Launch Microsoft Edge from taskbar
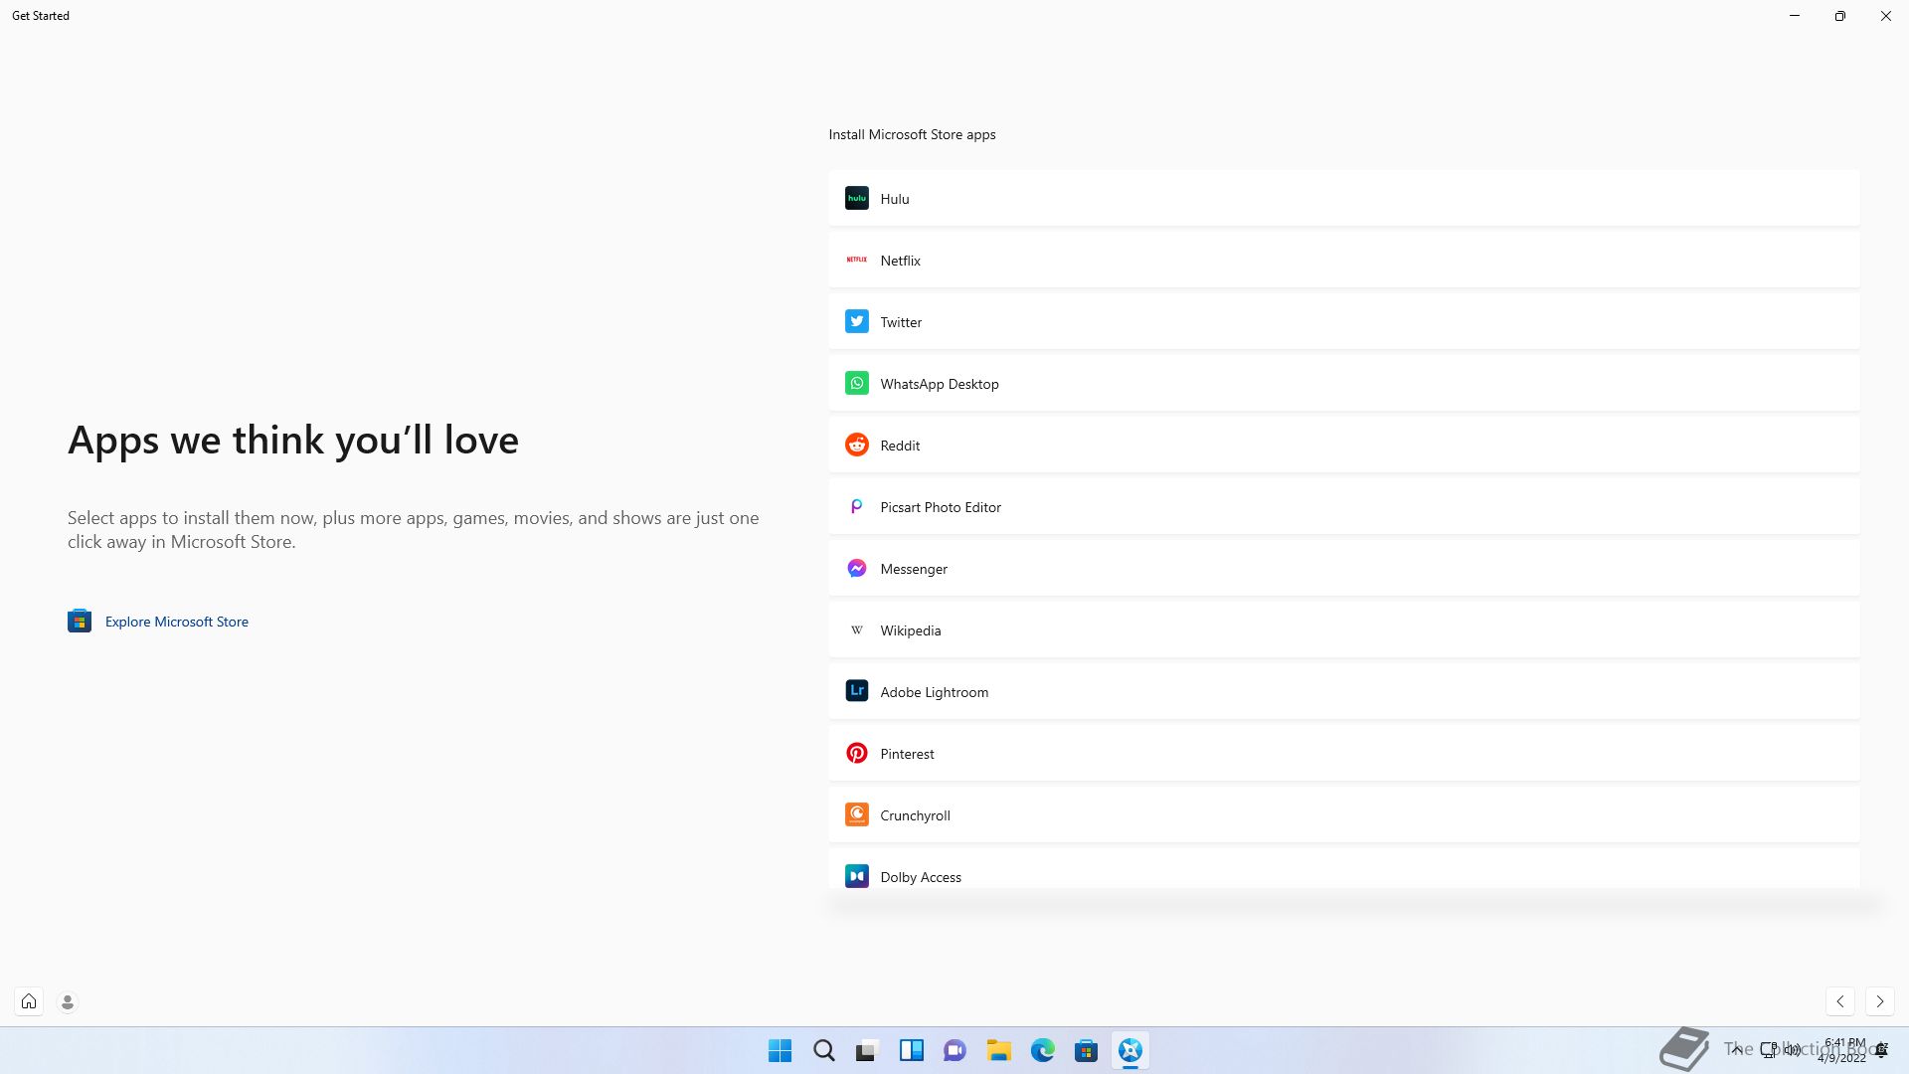Viewport: 1909px width, 1074px height. 1043,1050
